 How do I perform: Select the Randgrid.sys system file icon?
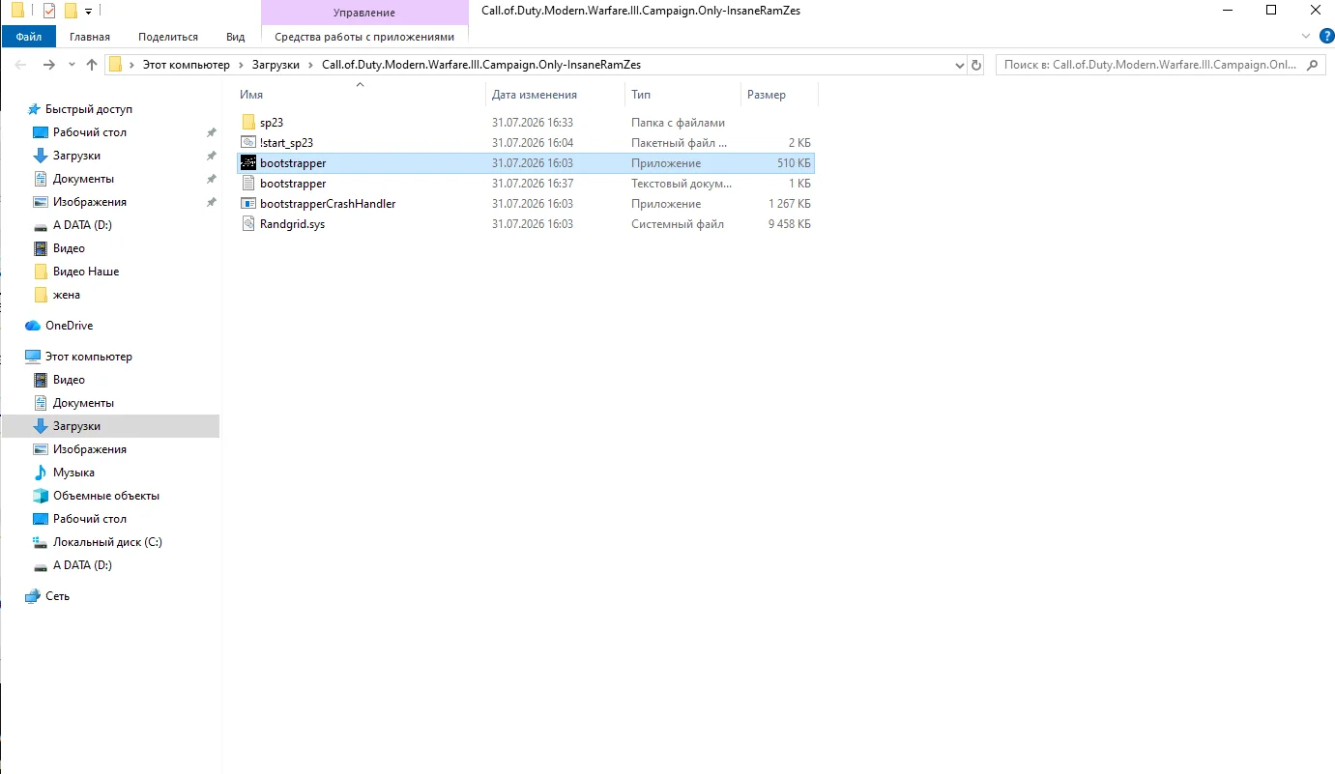pos(248,224)
